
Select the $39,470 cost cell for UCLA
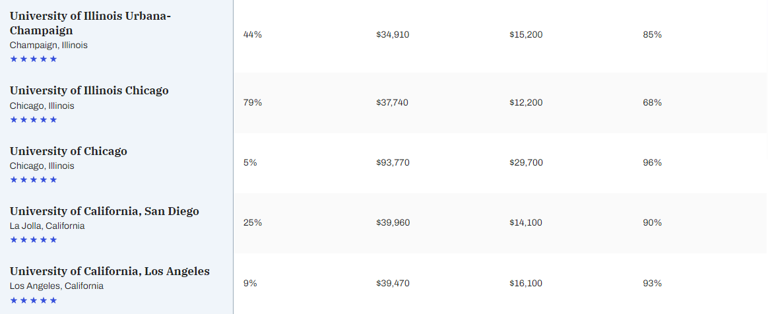(393, 283)
